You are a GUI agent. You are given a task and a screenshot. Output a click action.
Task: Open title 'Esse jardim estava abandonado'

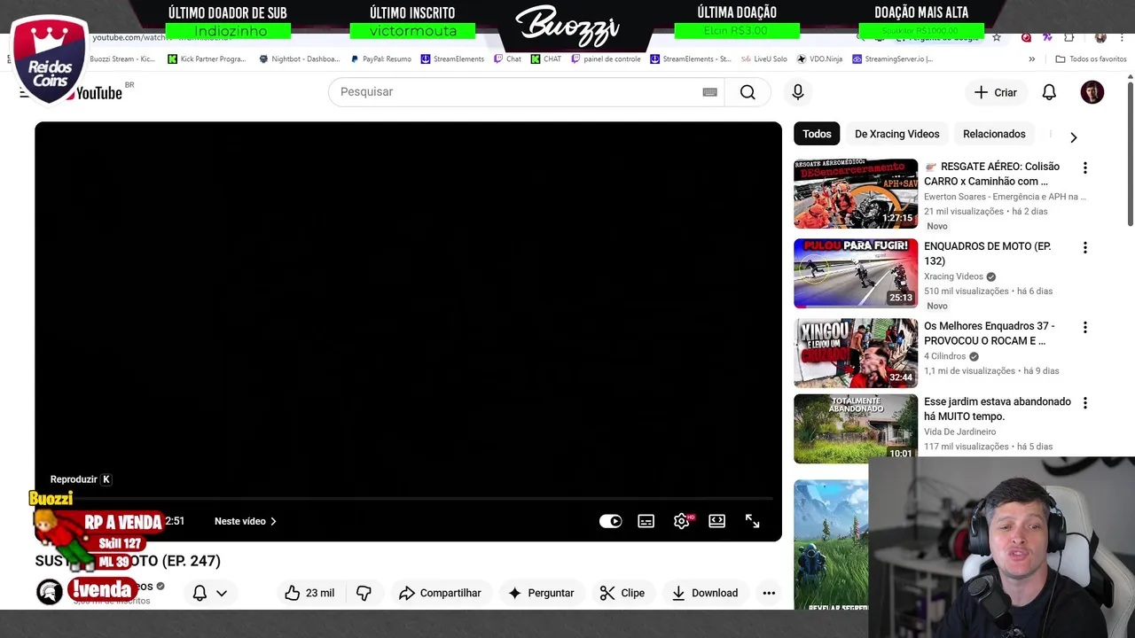[998, 408]
